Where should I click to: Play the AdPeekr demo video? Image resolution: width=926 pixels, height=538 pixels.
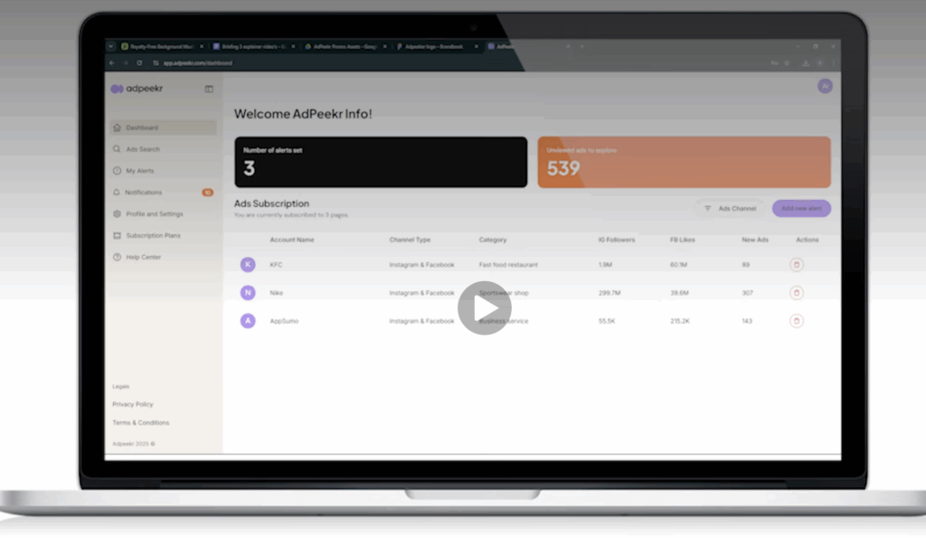(485, 307)
